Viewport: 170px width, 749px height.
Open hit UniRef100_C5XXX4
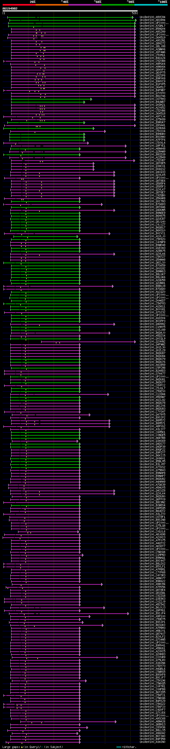pos(152,131)
